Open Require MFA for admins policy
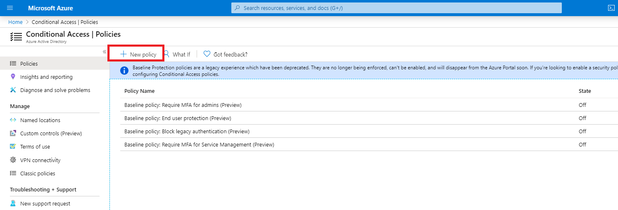Image resolution: width=618 pixels, height=210 pixels. click(183, 105)
